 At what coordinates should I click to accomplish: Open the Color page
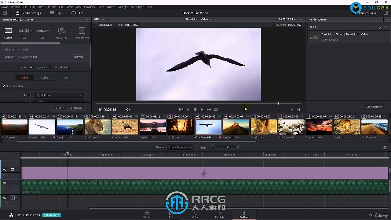(x=195, y=215)
